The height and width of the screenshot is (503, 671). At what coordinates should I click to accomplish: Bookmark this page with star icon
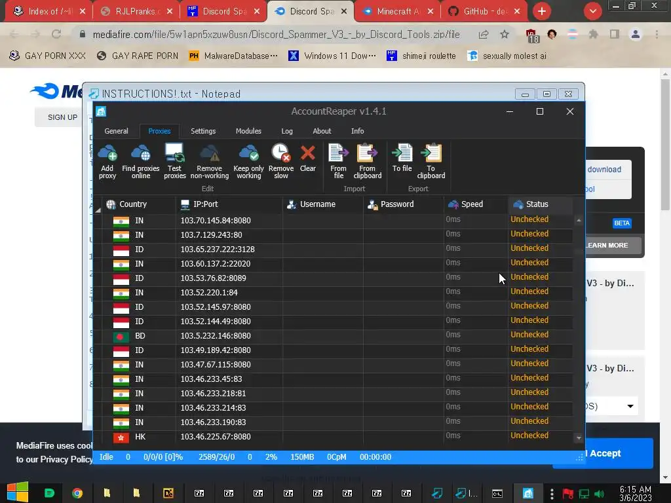point(505,34)
